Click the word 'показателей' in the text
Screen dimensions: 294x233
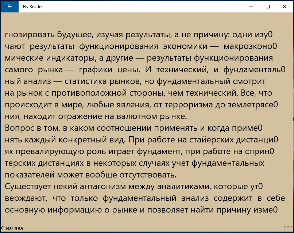click(30, 175)
